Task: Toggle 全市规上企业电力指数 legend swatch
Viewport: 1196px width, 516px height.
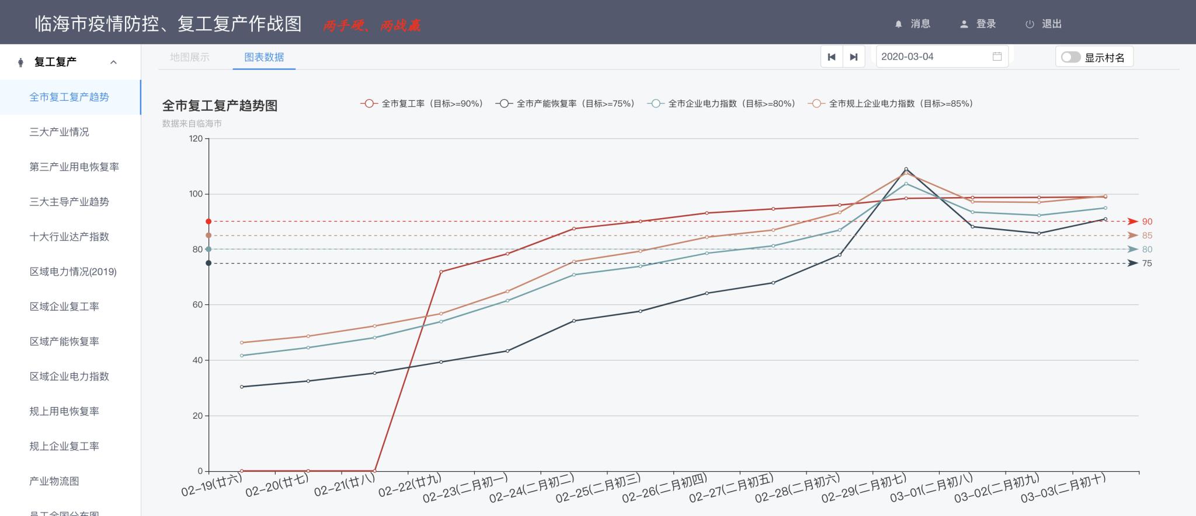Action: [816, 104]
